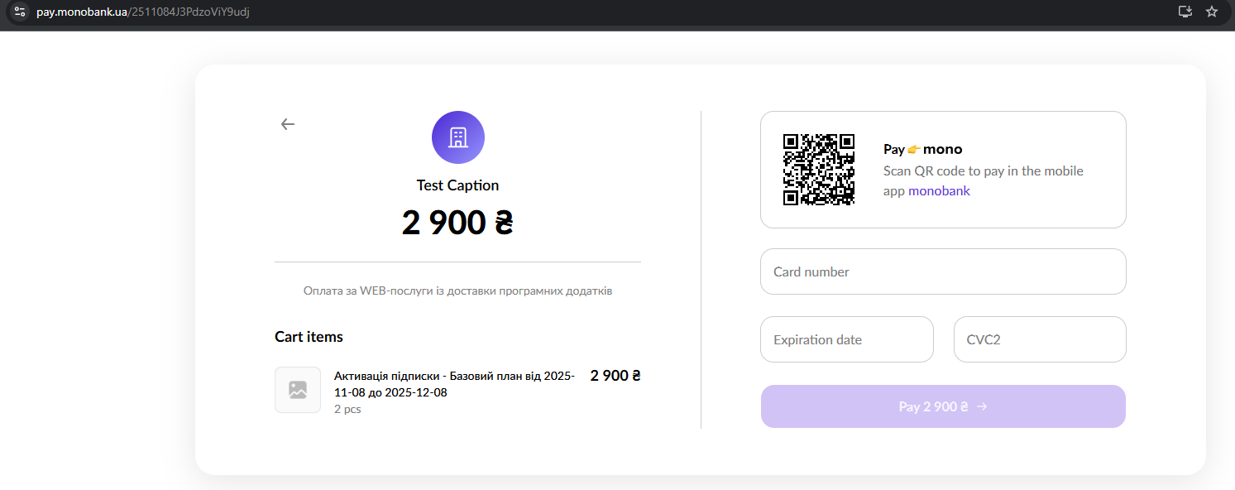
Task: Click the Test Caption merchant name
Action: (x=457, y=185)
